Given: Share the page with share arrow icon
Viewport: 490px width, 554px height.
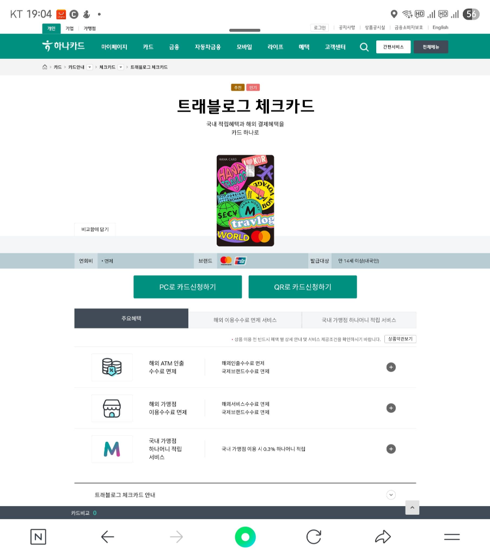Looking at the screenshot, I should 383,537.
